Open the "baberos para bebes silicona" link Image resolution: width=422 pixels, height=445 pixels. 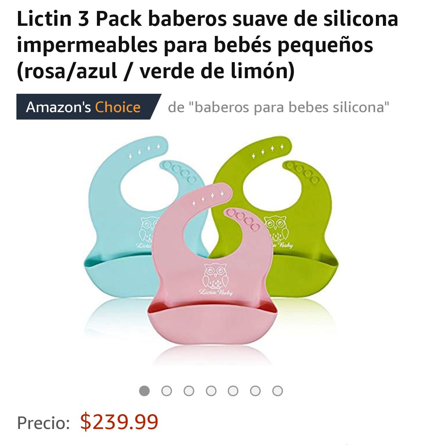(278, 107)
